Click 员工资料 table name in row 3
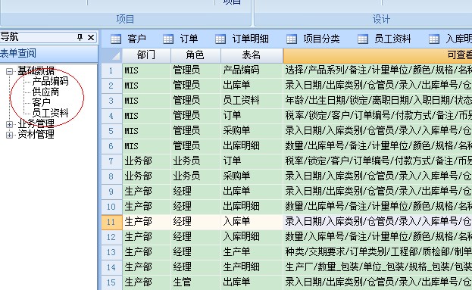 click(x=252, y=101)
